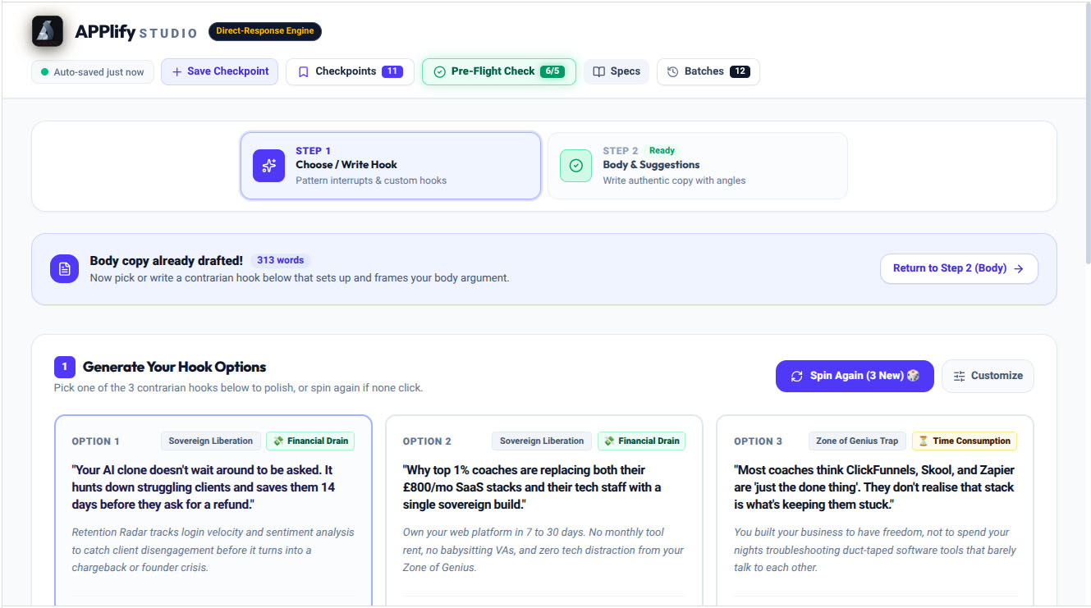Save a checkpoint
Screen dimensions: 1091x608
220,72
